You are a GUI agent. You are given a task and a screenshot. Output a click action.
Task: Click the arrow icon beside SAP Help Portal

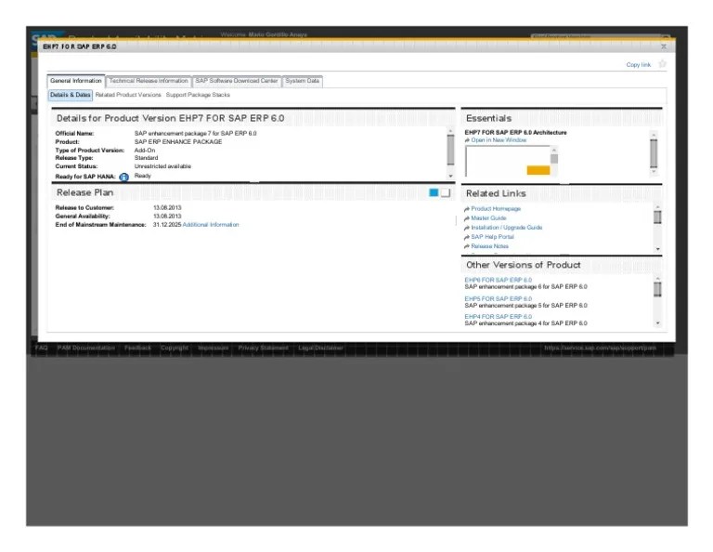coord(467,237)
